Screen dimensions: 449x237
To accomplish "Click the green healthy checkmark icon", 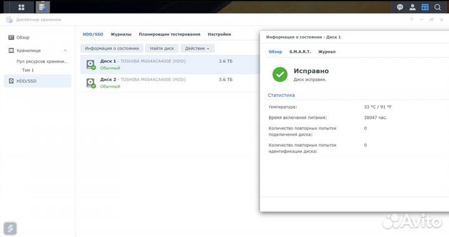I will pos(280,75).
